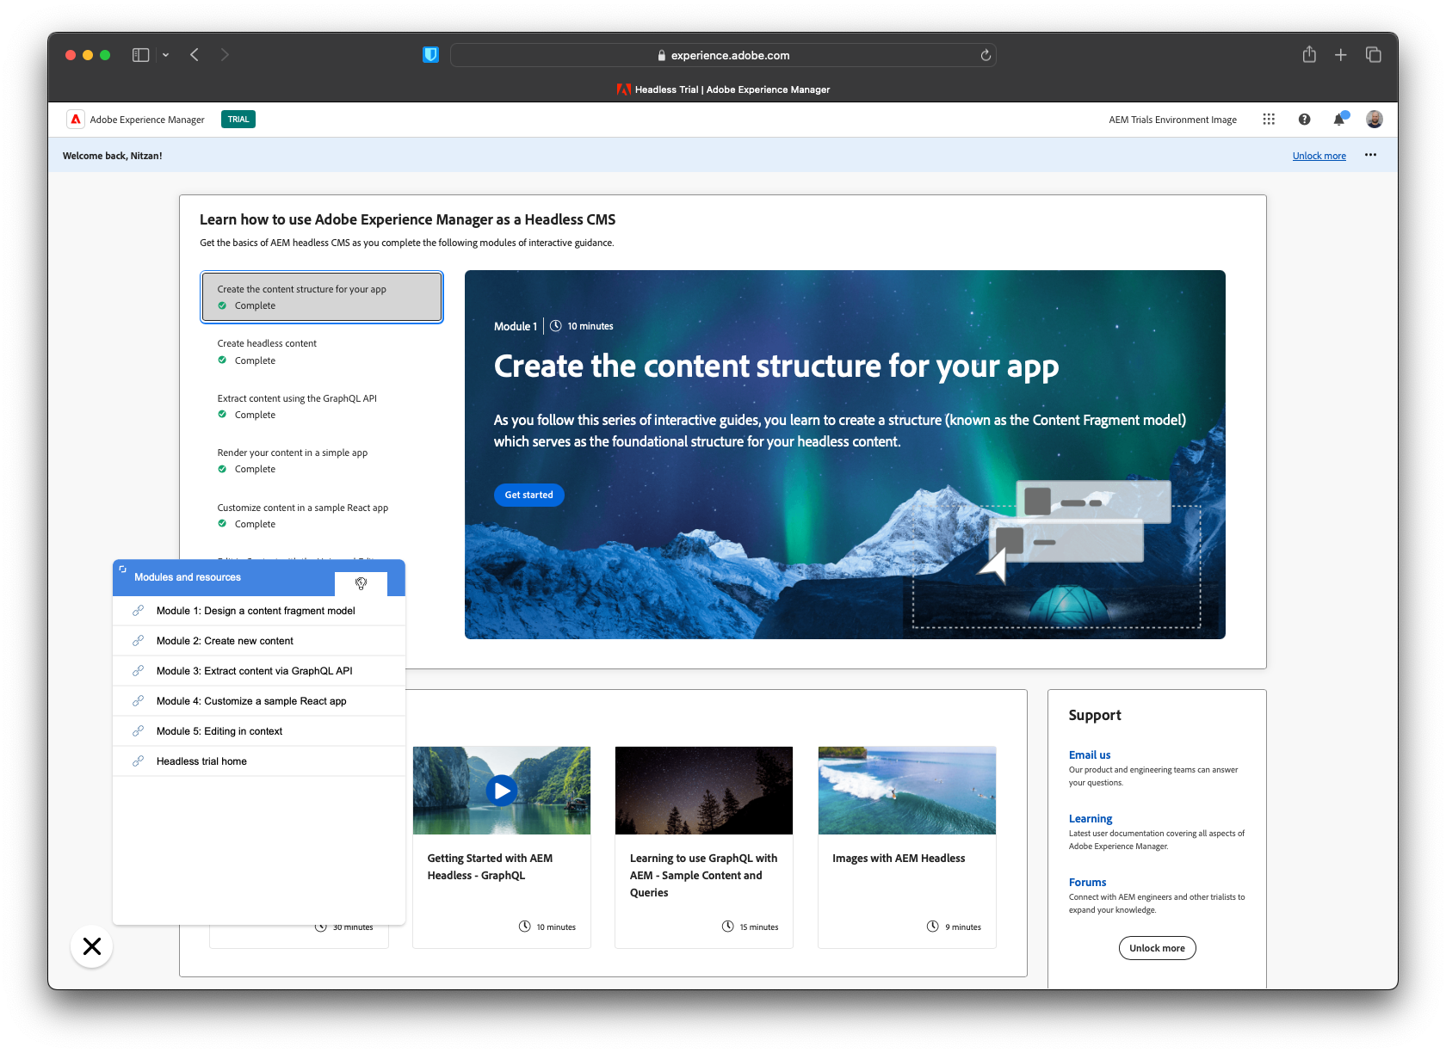Click the 15 minutes clock icon
The image size is (1446, 1053).
tap(728, 927)
